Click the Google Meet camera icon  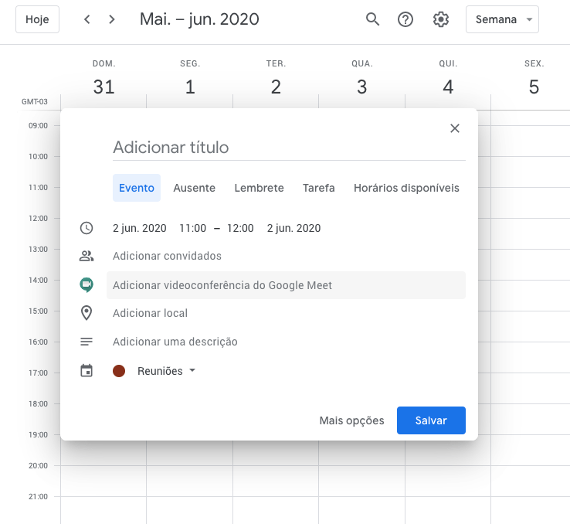[x=87, y=285]
